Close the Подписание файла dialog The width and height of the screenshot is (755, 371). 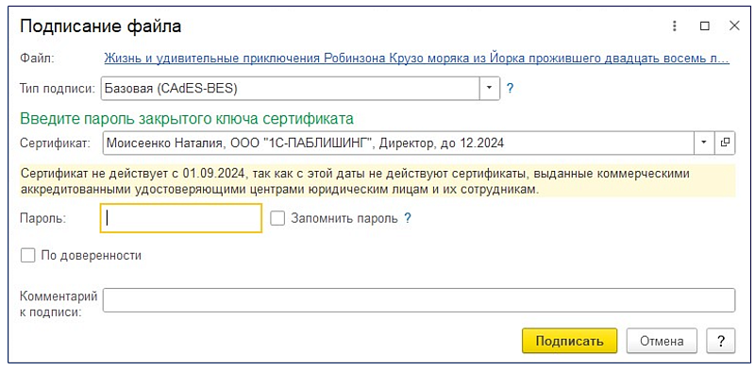pyautogui.click(x=734, y=26)
